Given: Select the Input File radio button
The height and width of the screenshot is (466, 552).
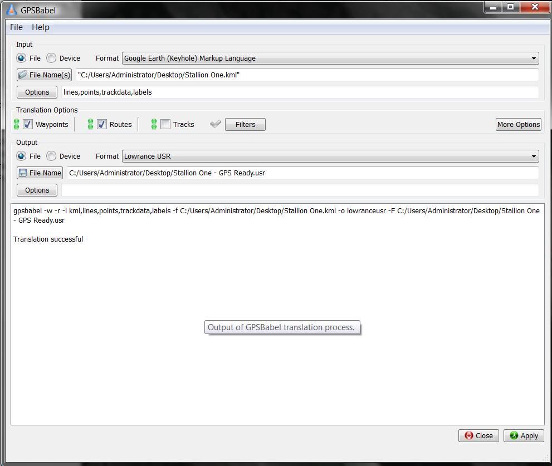Looking at the screenshot, I should (21, 58).
